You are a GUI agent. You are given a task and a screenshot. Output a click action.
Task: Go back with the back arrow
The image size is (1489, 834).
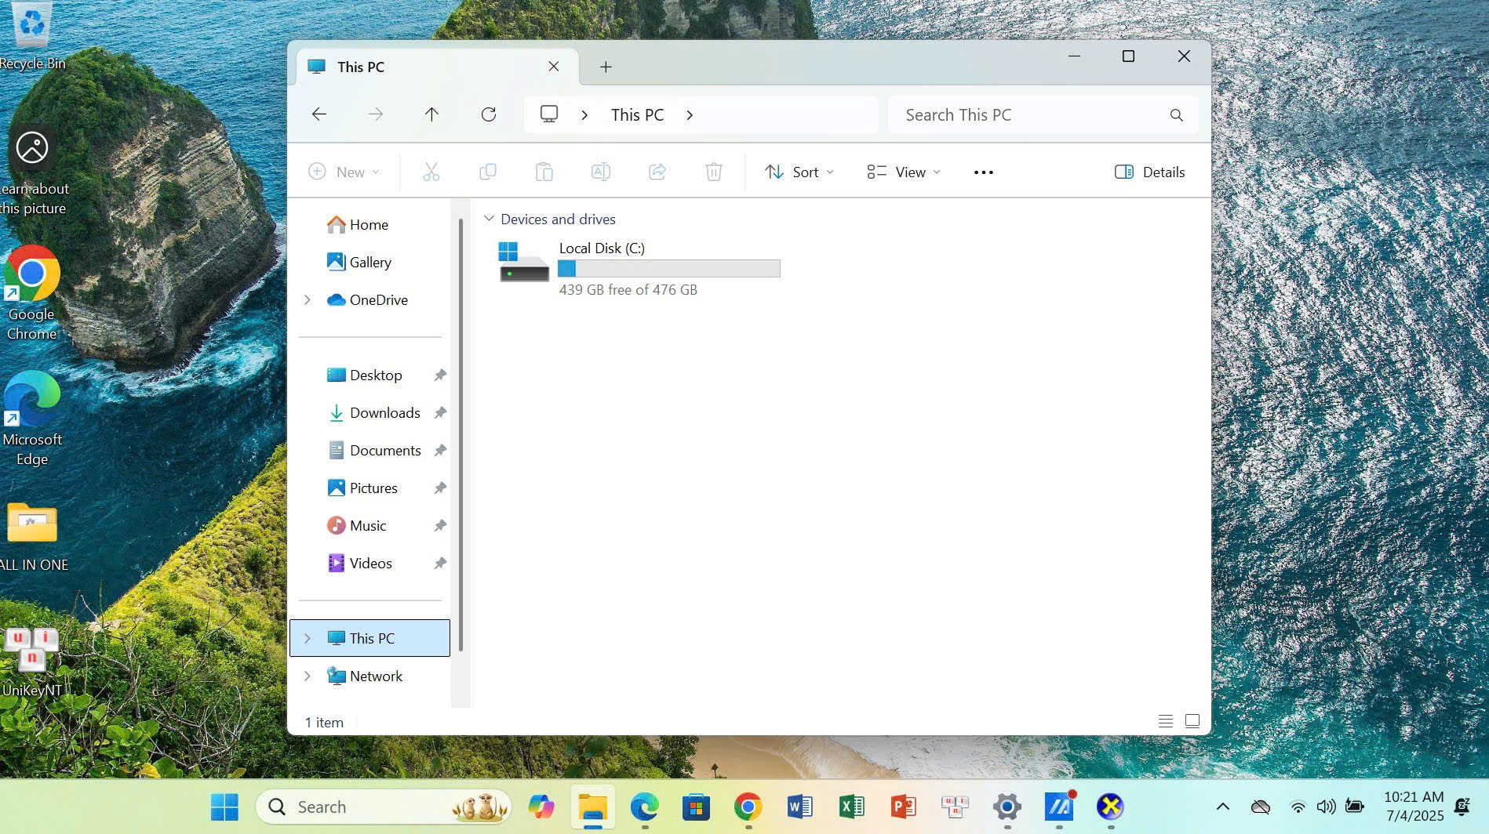point(319,114)
